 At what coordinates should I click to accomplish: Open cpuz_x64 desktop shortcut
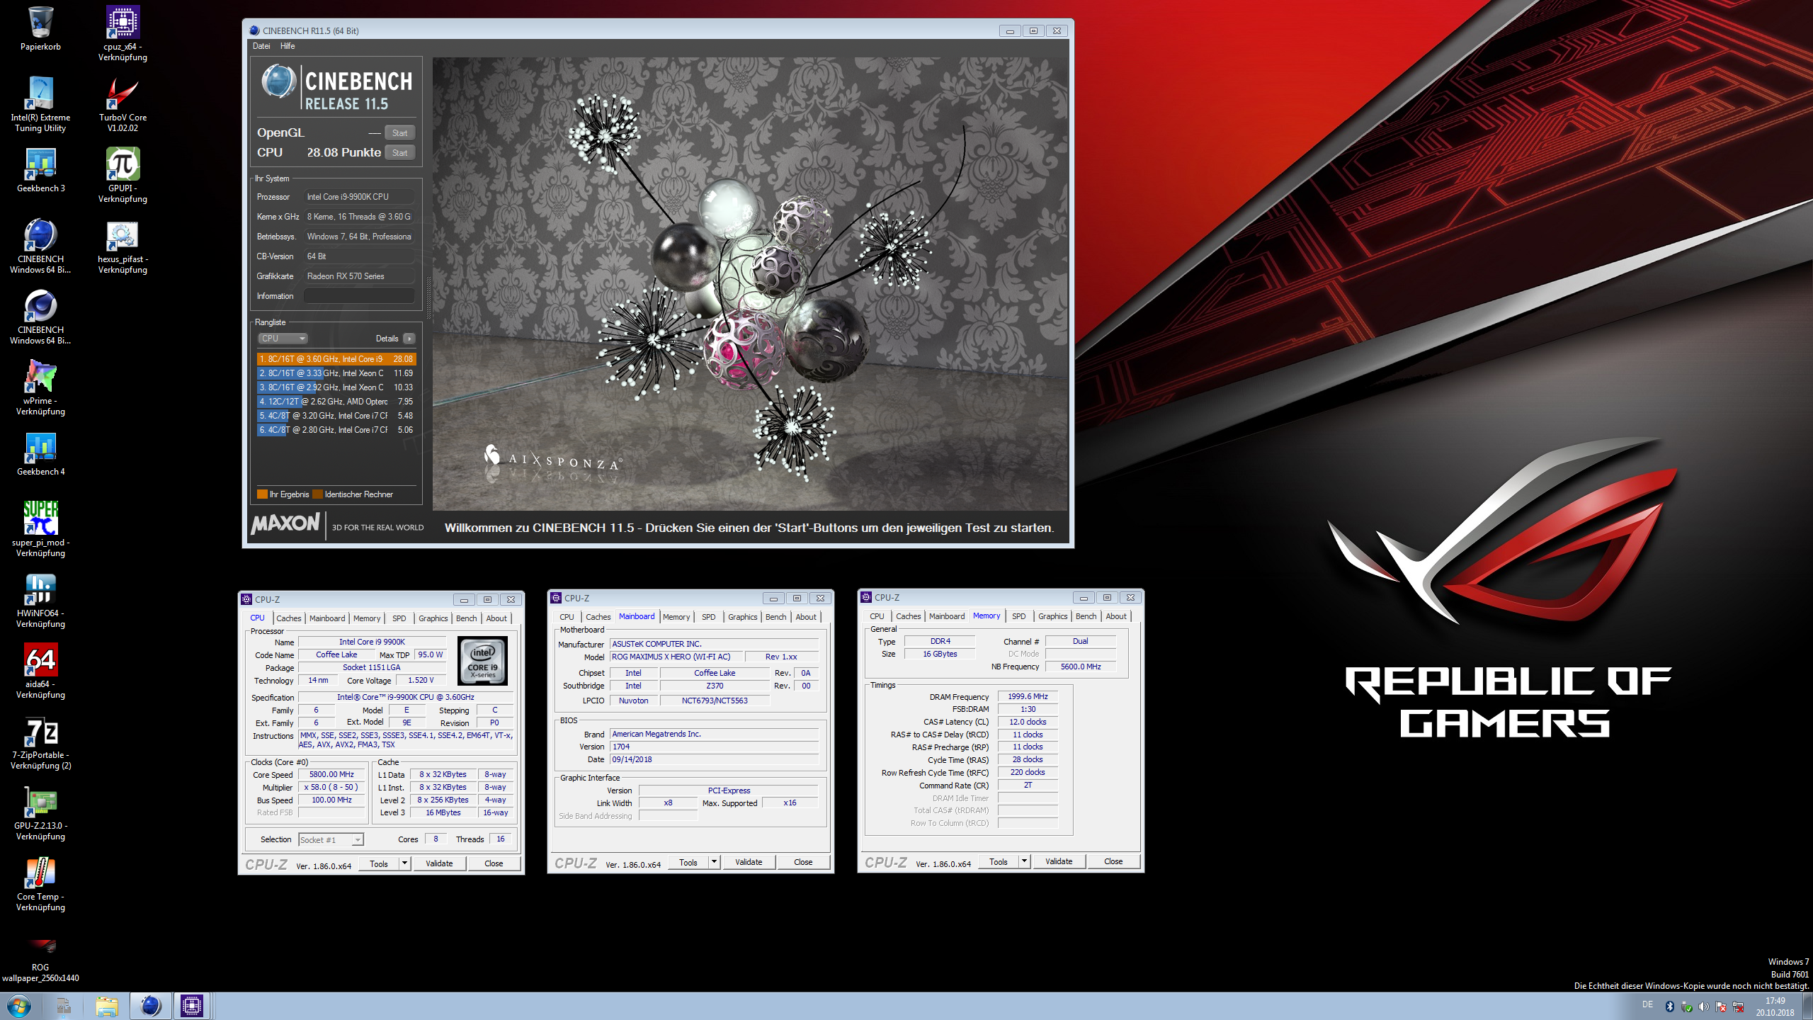[123, 33]
